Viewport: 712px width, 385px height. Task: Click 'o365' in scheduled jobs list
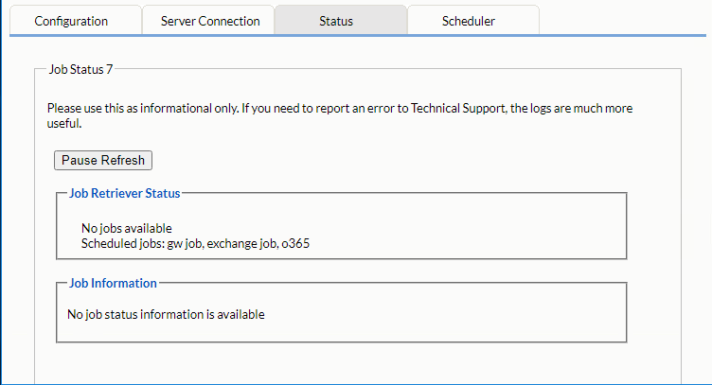[x=295, y=243]
